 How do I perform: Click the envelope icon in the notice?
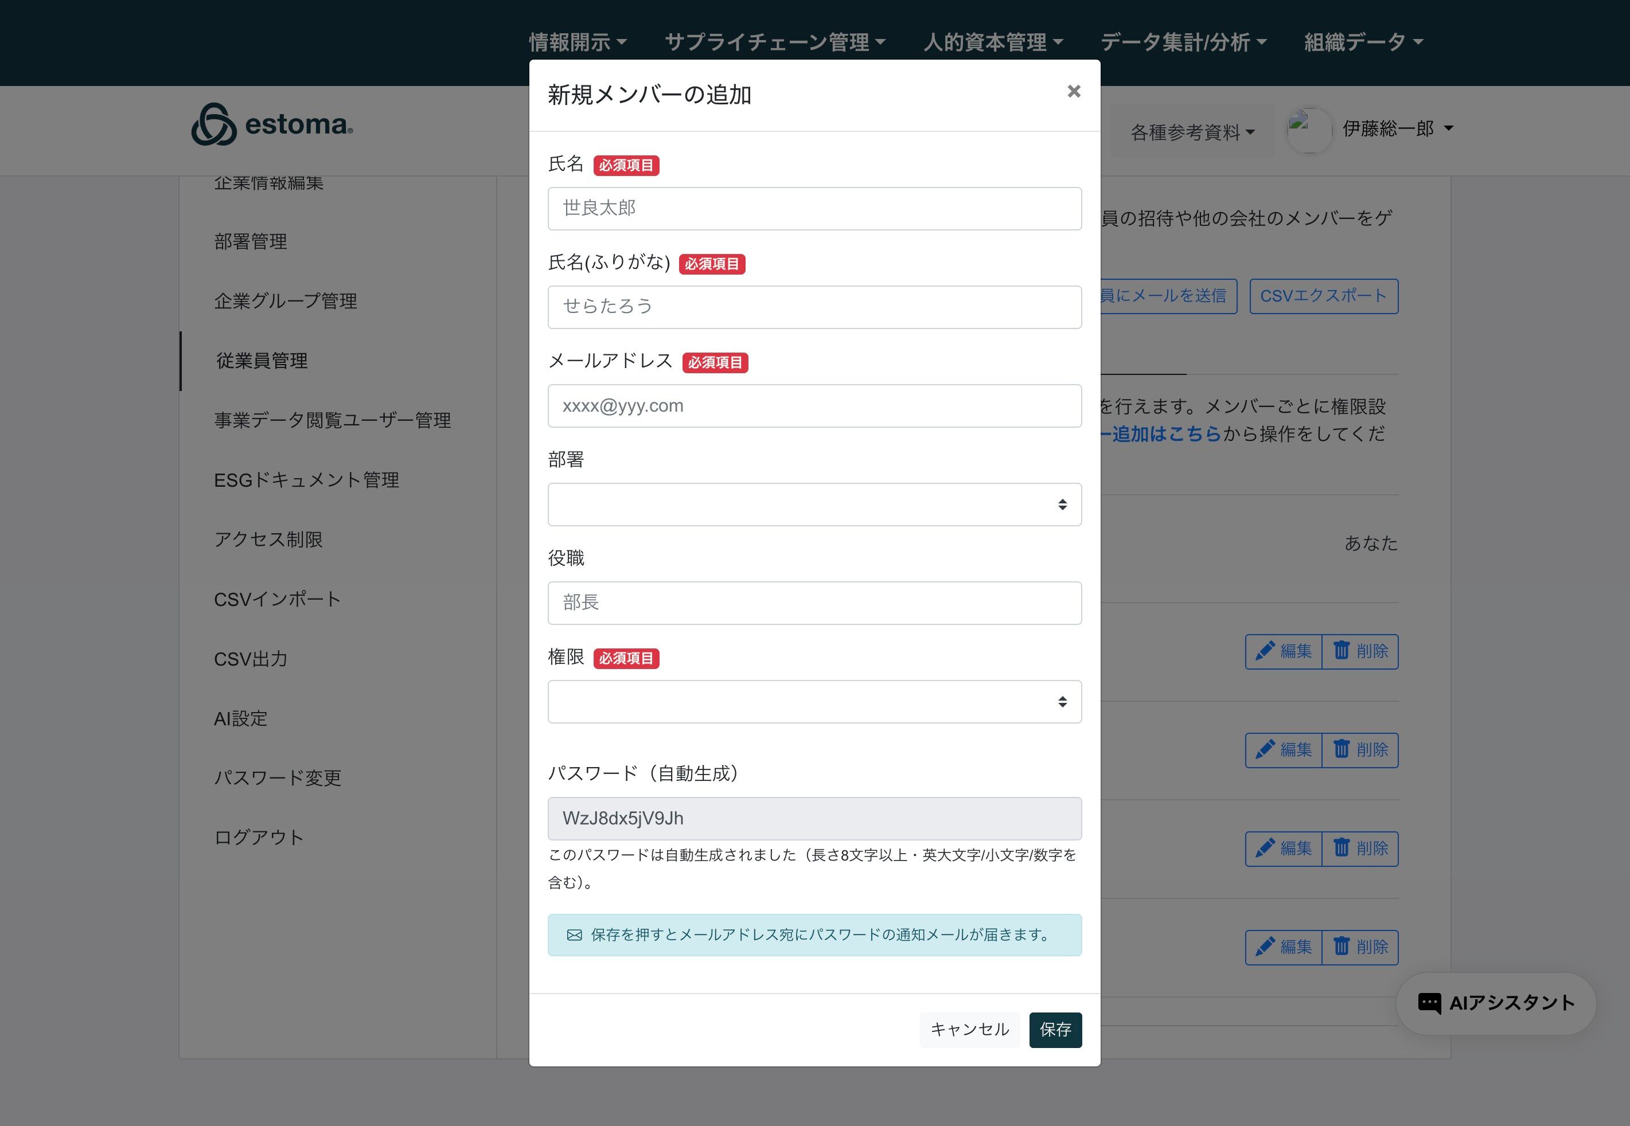574,935
